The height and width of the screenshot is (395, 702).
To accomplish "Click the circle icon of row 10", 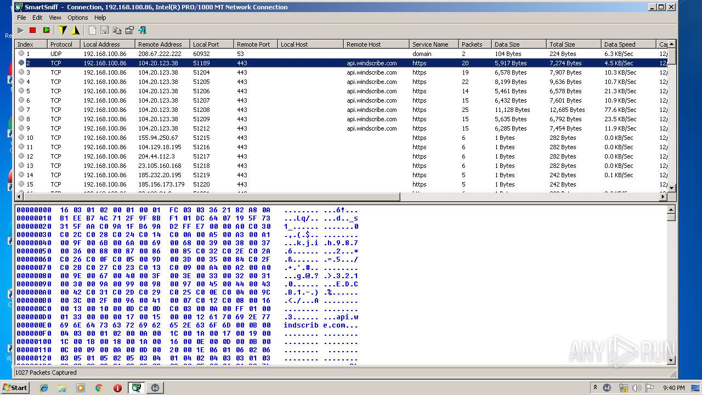I will tap(21, 138).
